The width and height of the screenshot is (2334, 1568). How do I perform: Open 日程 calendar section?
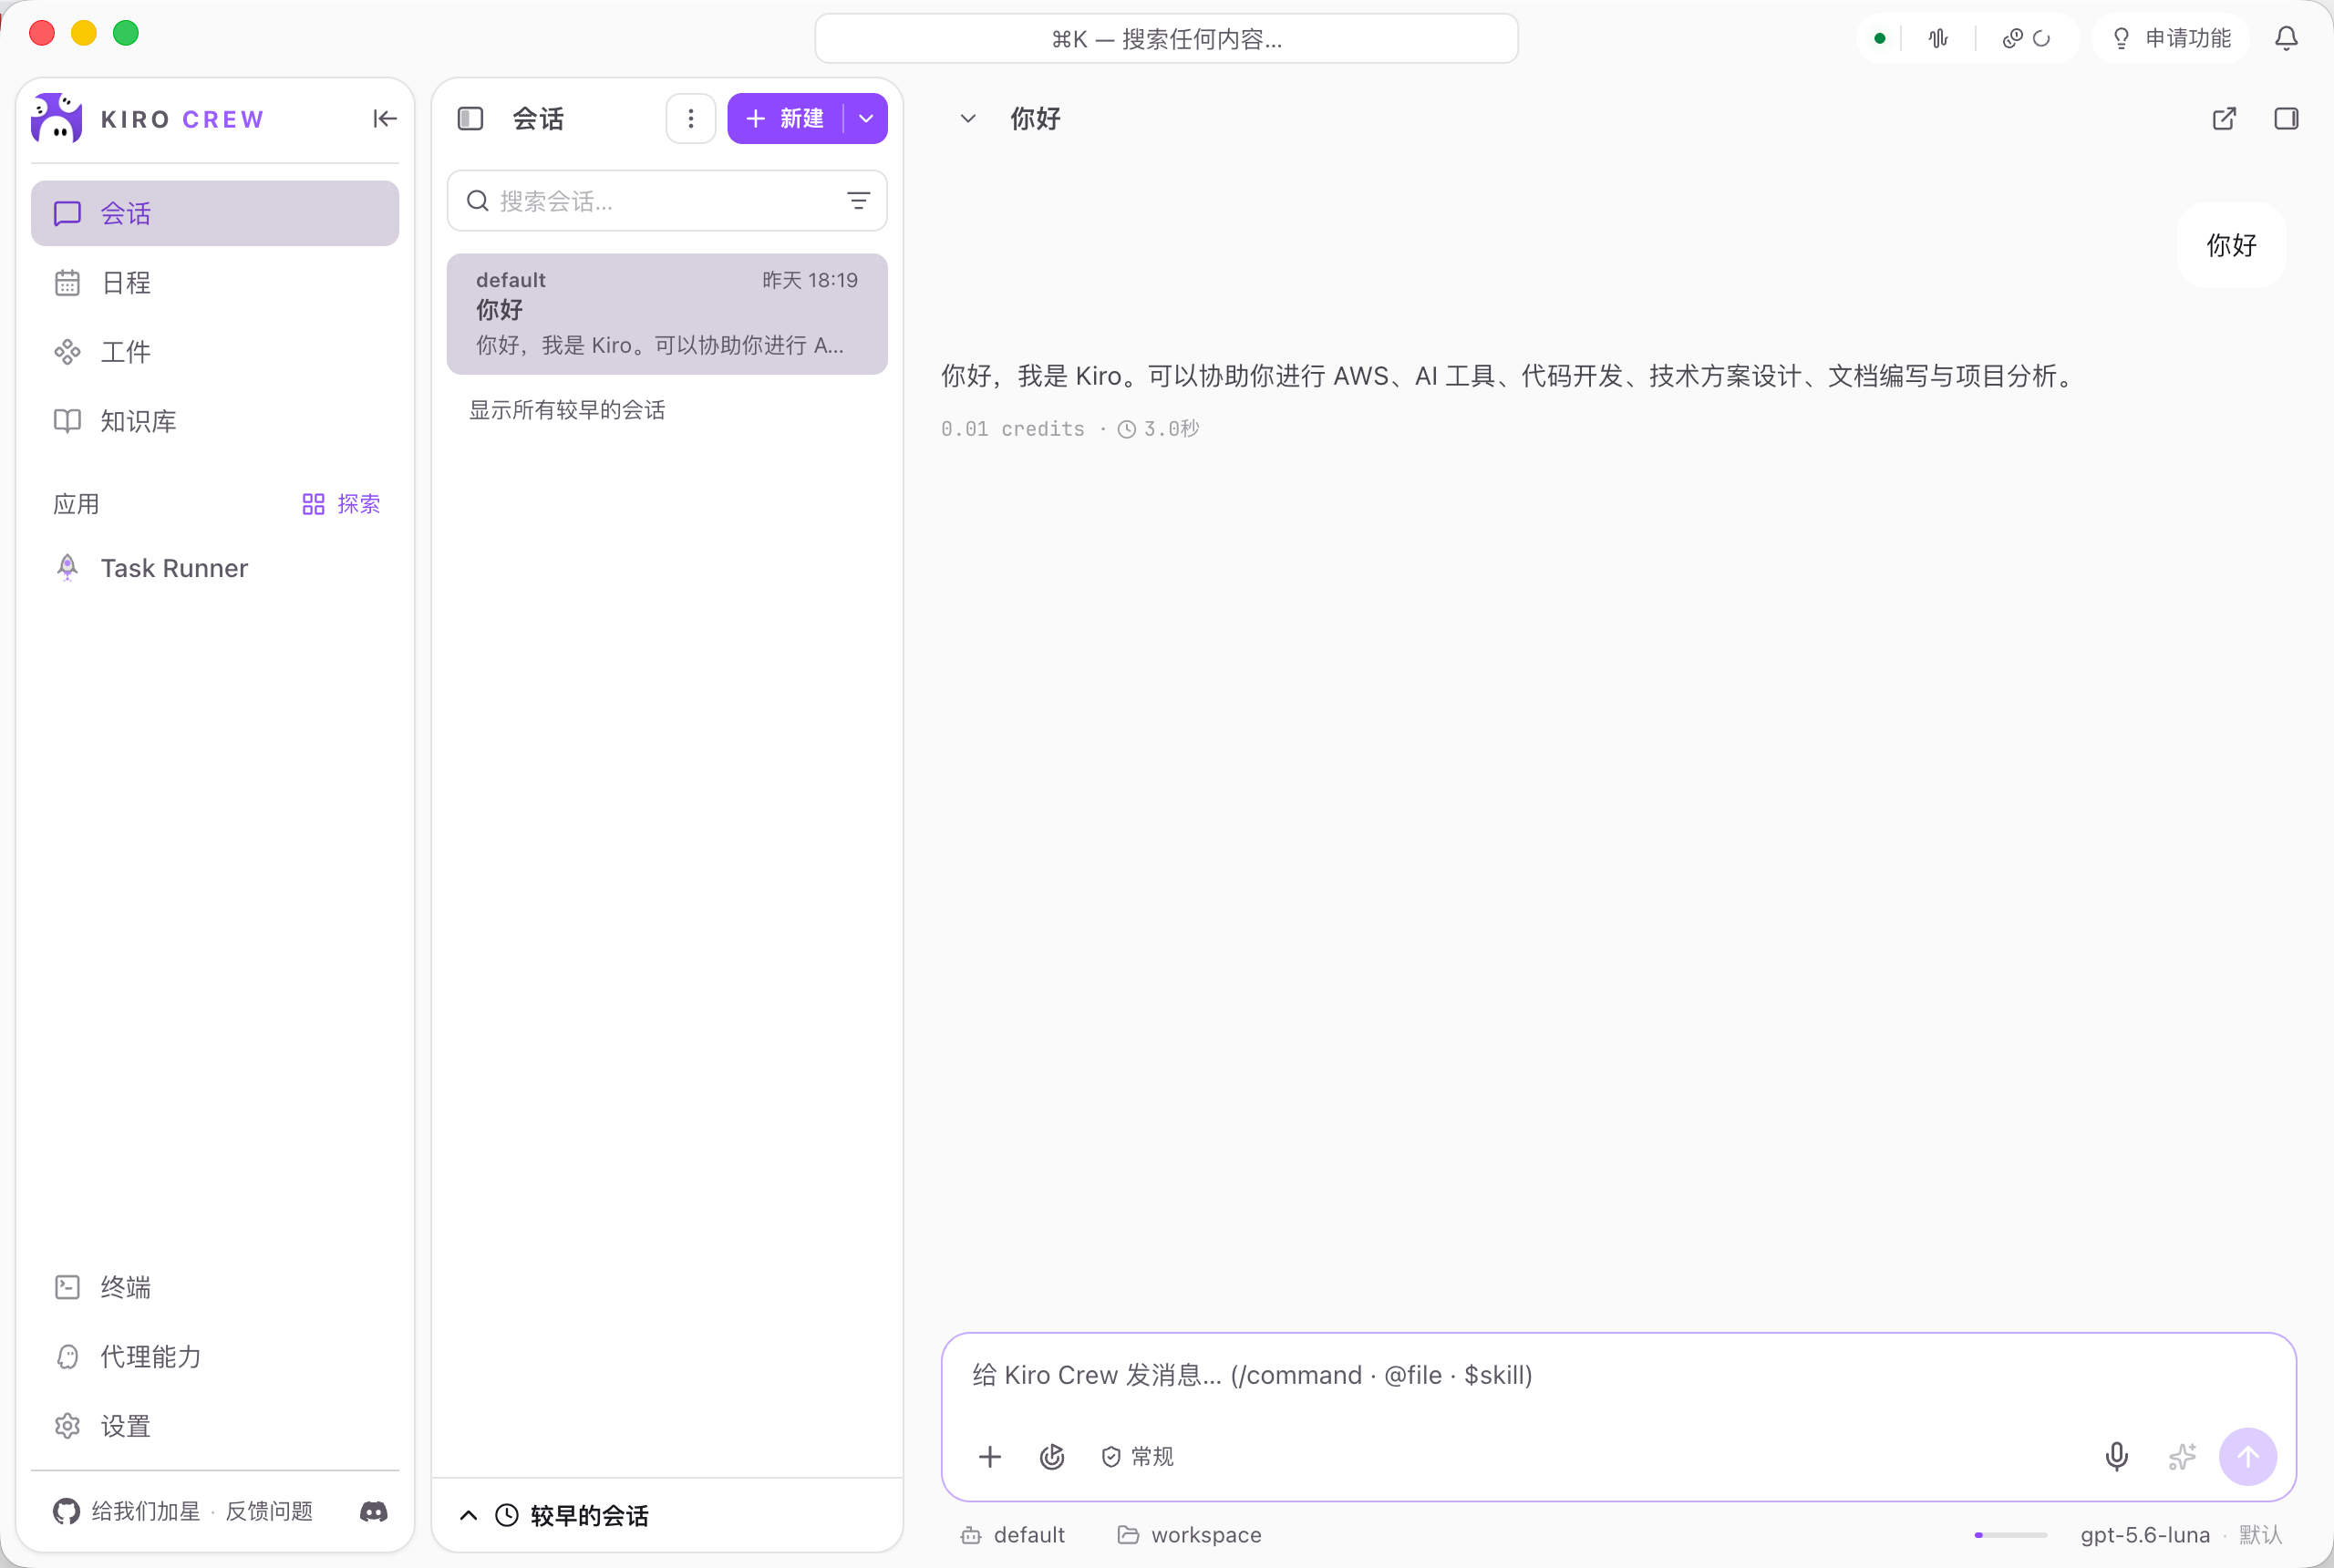pos(215,283)
